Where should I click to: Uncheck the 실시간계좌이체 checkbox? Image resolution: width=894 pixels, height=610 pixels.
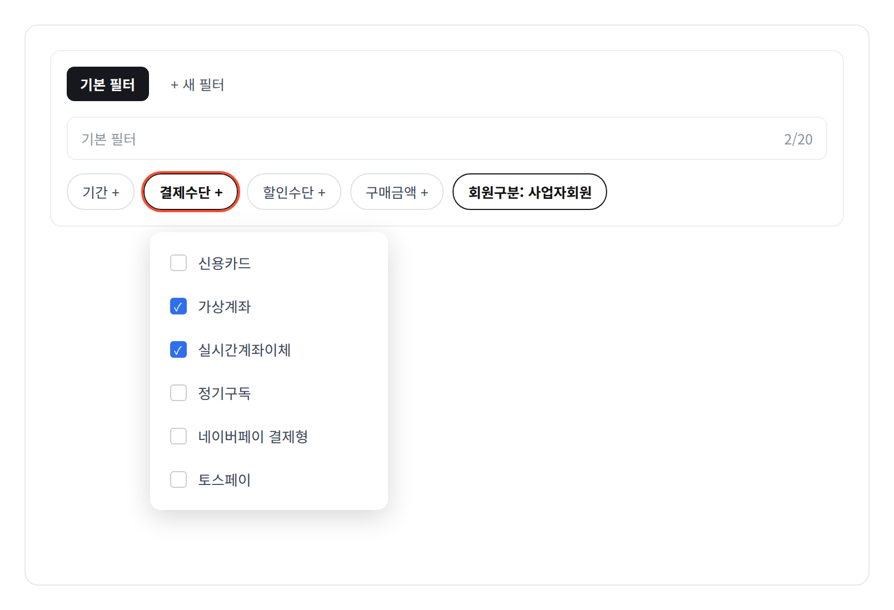[x=178, y=349]
